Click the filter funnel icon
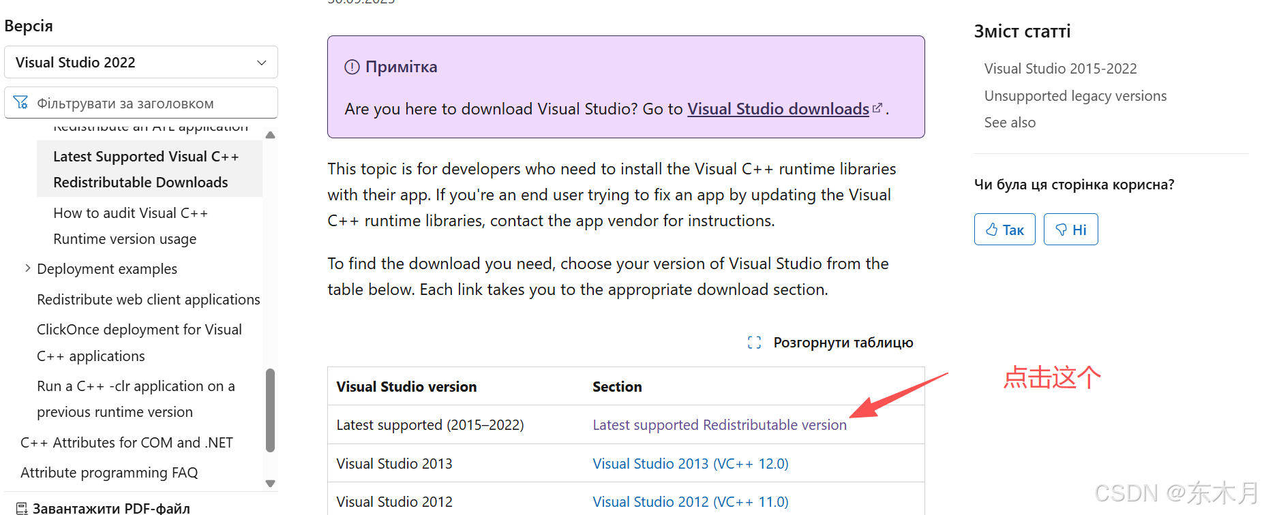This screenshot has height=515, width=1264. (x=20, y=102)
